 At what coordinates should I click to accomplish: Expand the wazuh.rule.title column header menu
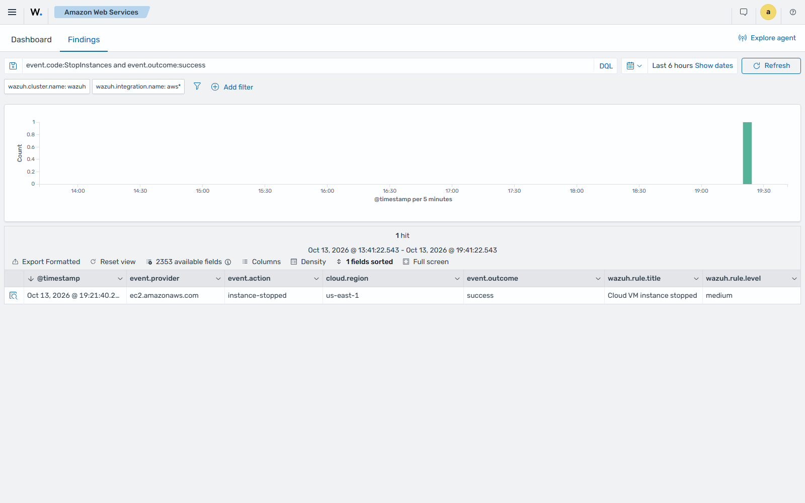(696, 279)
